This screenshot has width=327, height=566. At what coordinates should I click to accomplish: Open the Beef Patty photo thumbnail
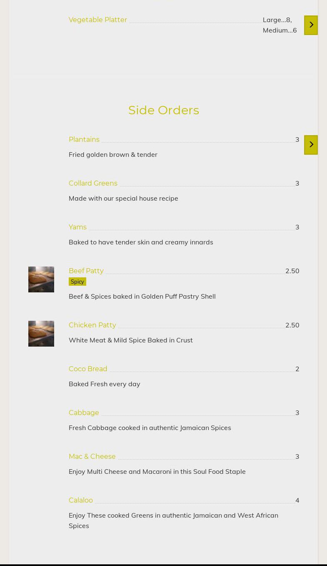click(41, 279)
